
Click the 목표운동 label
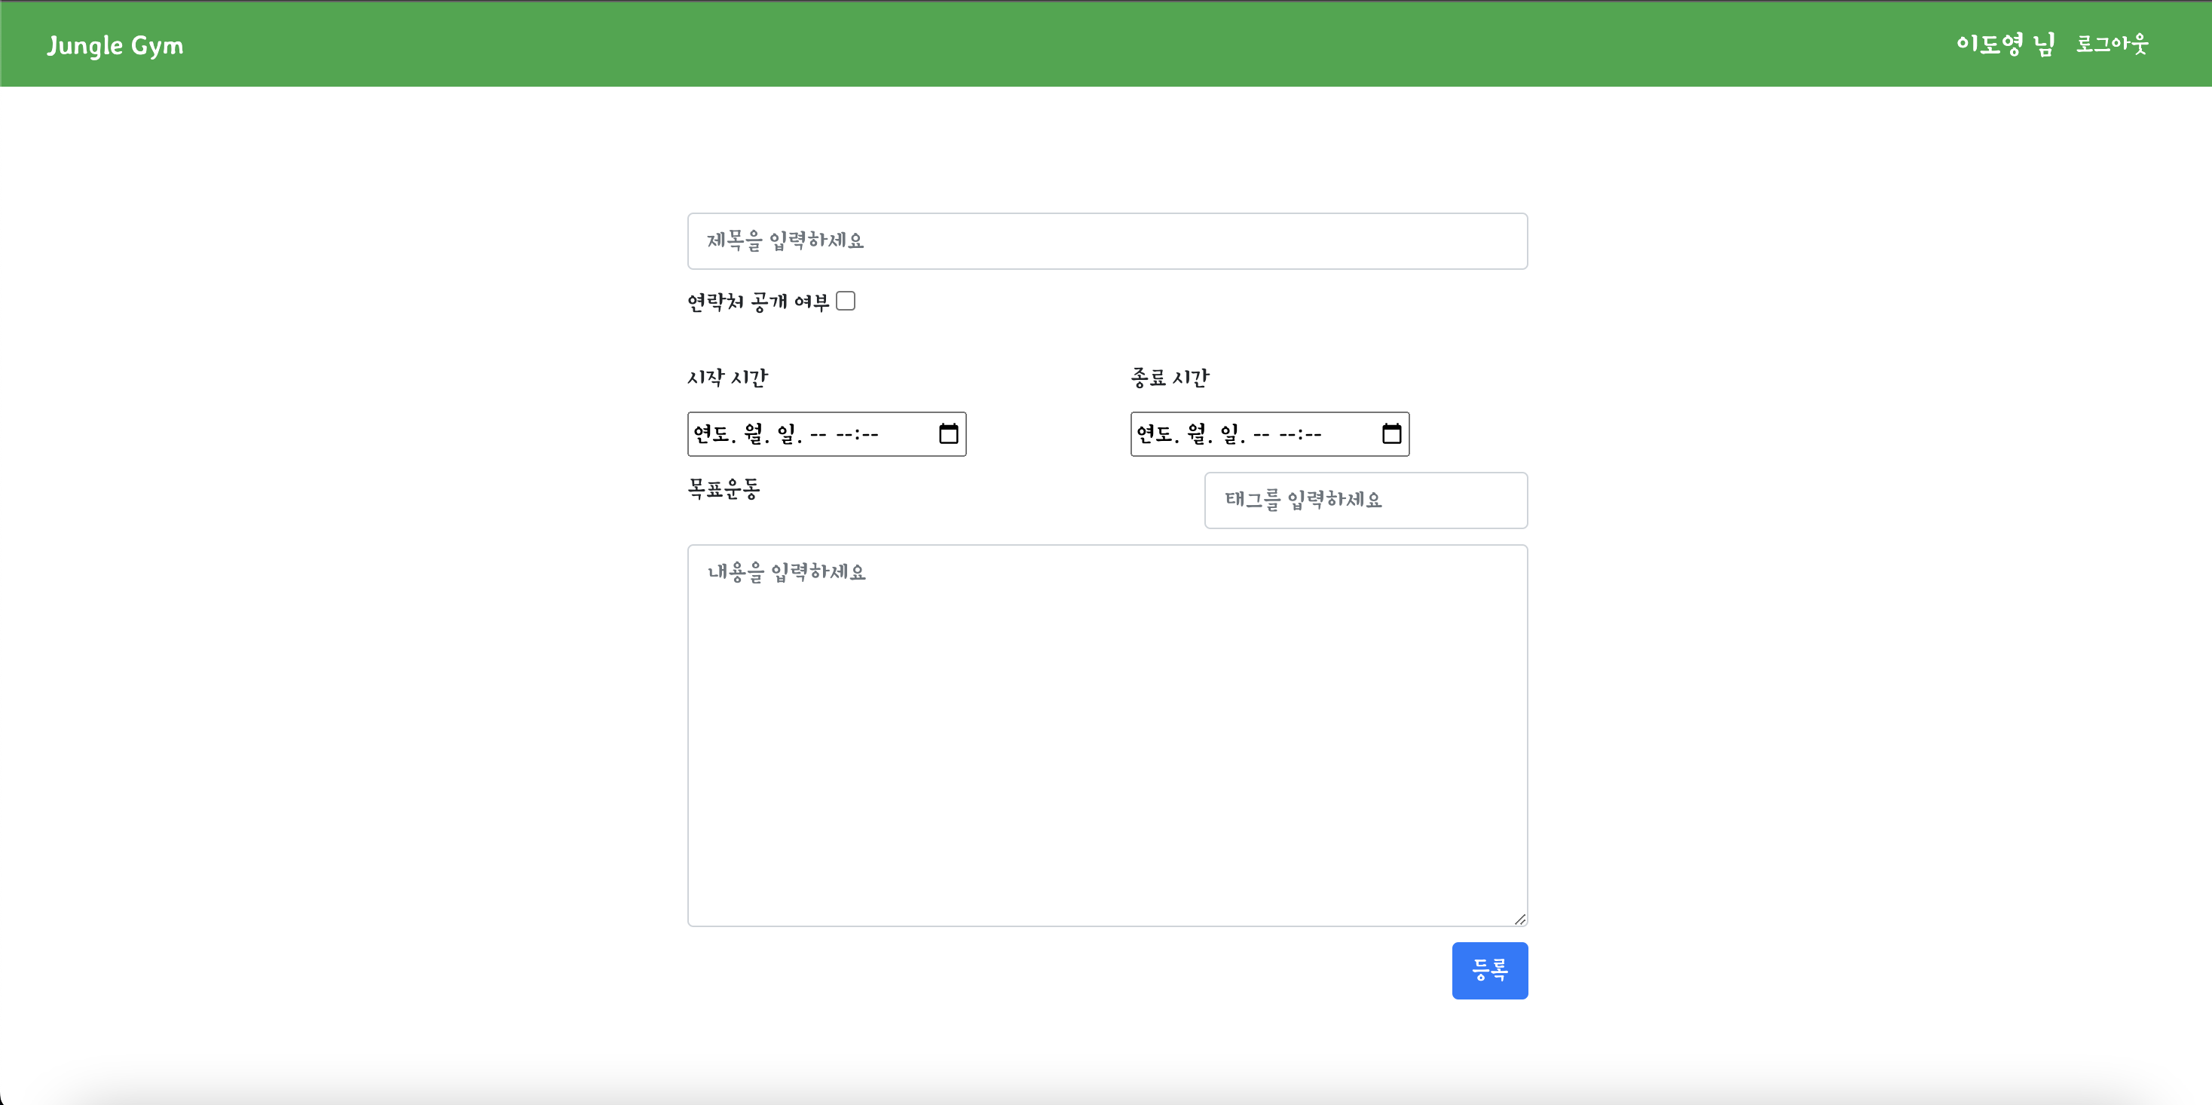(724, 489)
